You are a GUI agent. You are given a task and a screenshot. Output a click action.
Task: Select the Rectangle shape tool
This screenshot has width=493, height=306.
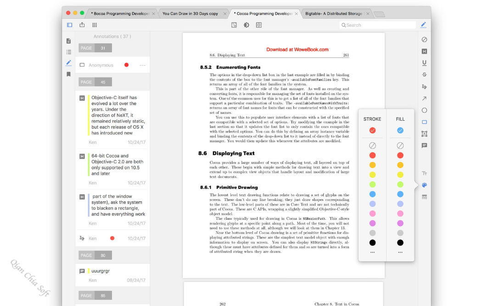coord(424,122)
